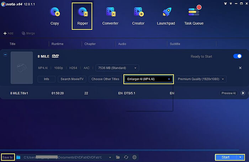Click the globe web icon
The height and width of the screenshot is (162, 249).
134,157
